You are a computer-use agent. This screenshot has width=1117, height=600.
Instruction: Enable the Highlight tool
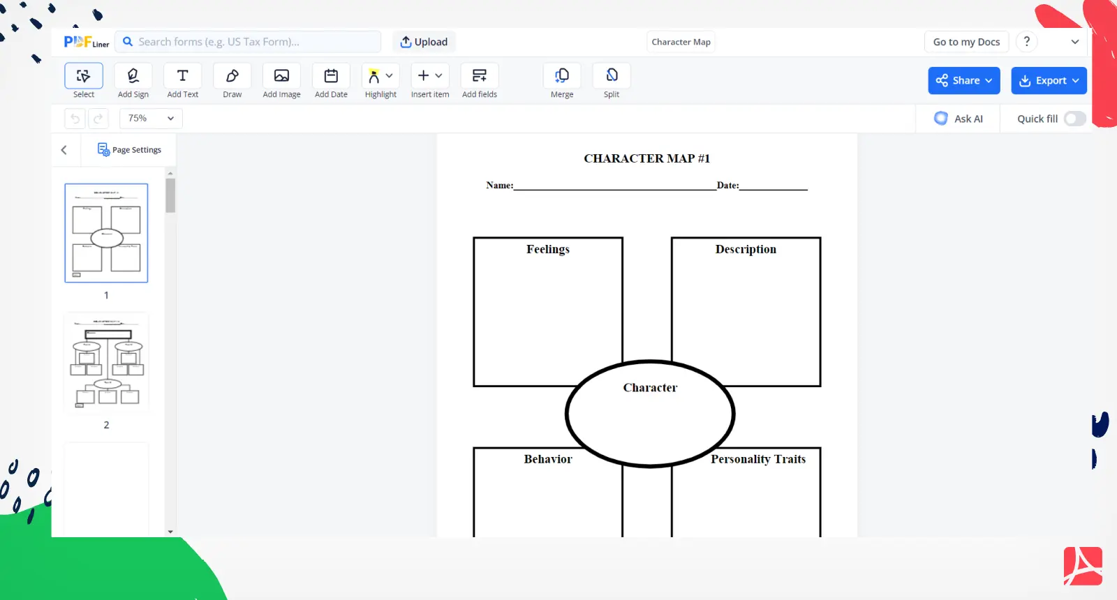pos(374,76)
